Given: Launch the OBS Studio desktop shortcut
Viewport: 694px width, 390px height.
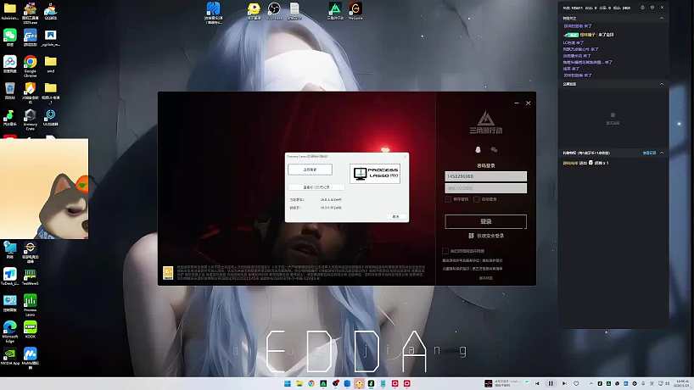Looking at the screenshot, I should [274, 11].
